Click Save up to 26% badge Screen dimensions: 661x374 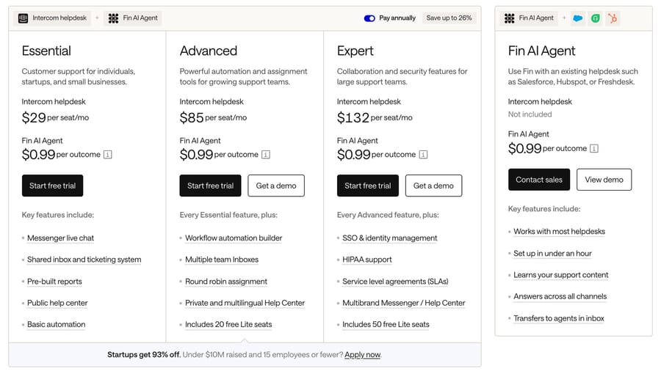[x=449, y=18]
